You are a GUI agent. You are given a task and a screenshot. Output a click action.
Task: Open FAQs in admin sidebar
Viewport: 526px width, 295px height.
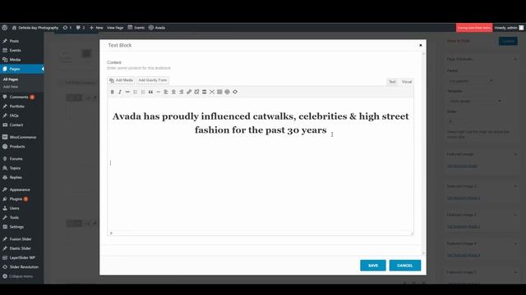tap(22, 116)
